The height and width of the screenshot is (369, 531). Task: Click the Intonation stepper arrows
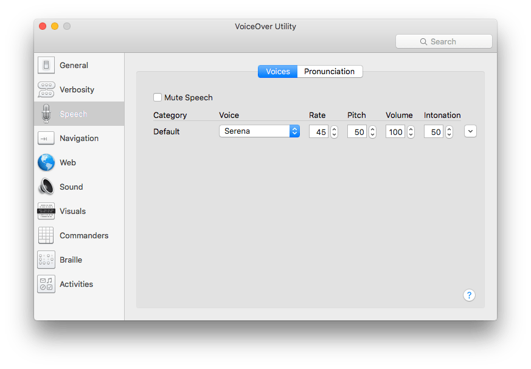coord(449,131)
